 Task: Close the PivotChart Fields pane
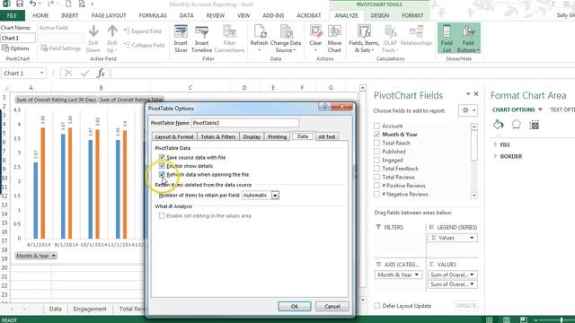pyautogui.click(x=476, y=94)
